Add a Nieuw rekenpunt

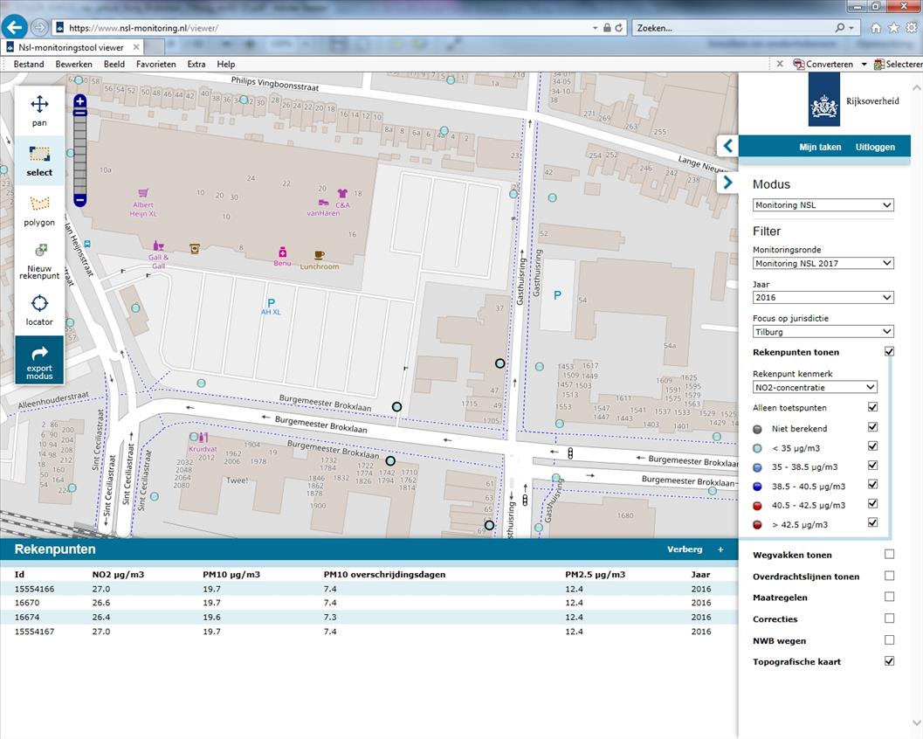[39, 260]
